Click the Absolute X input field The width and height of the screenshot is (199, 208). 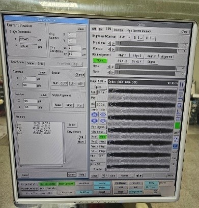click(x=29, y=79)
